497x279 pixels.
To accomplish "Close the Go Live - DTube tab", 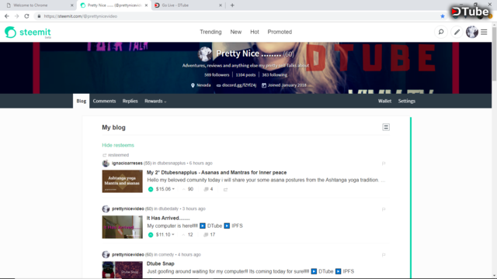I will point(221,5).
